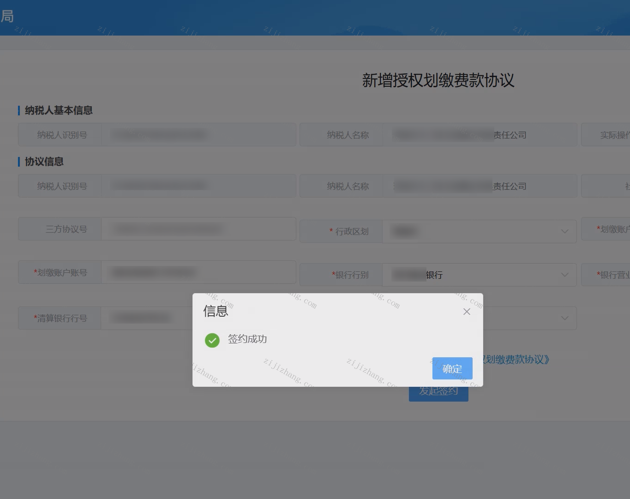Viewport: 630px width, 499px height.
Task: Expand the 行政区划 dropdown arrow
Action: [x=565, y=231]
